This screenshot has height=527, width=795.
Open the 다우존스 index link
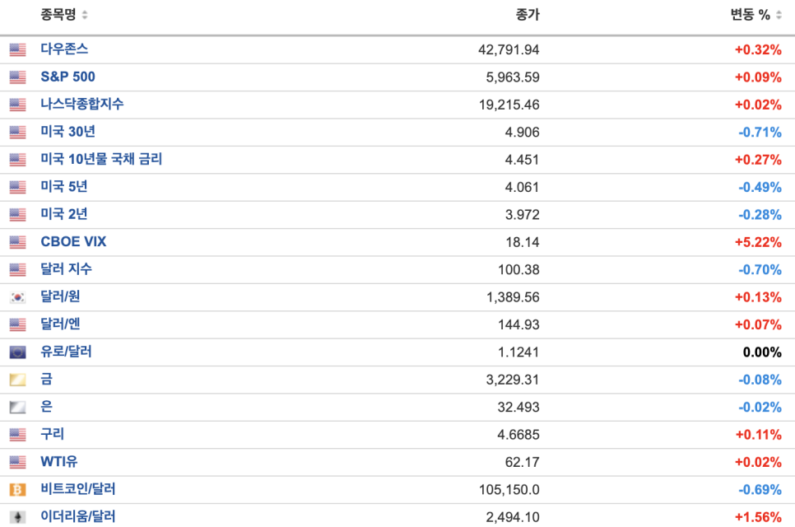pos(64,49)
